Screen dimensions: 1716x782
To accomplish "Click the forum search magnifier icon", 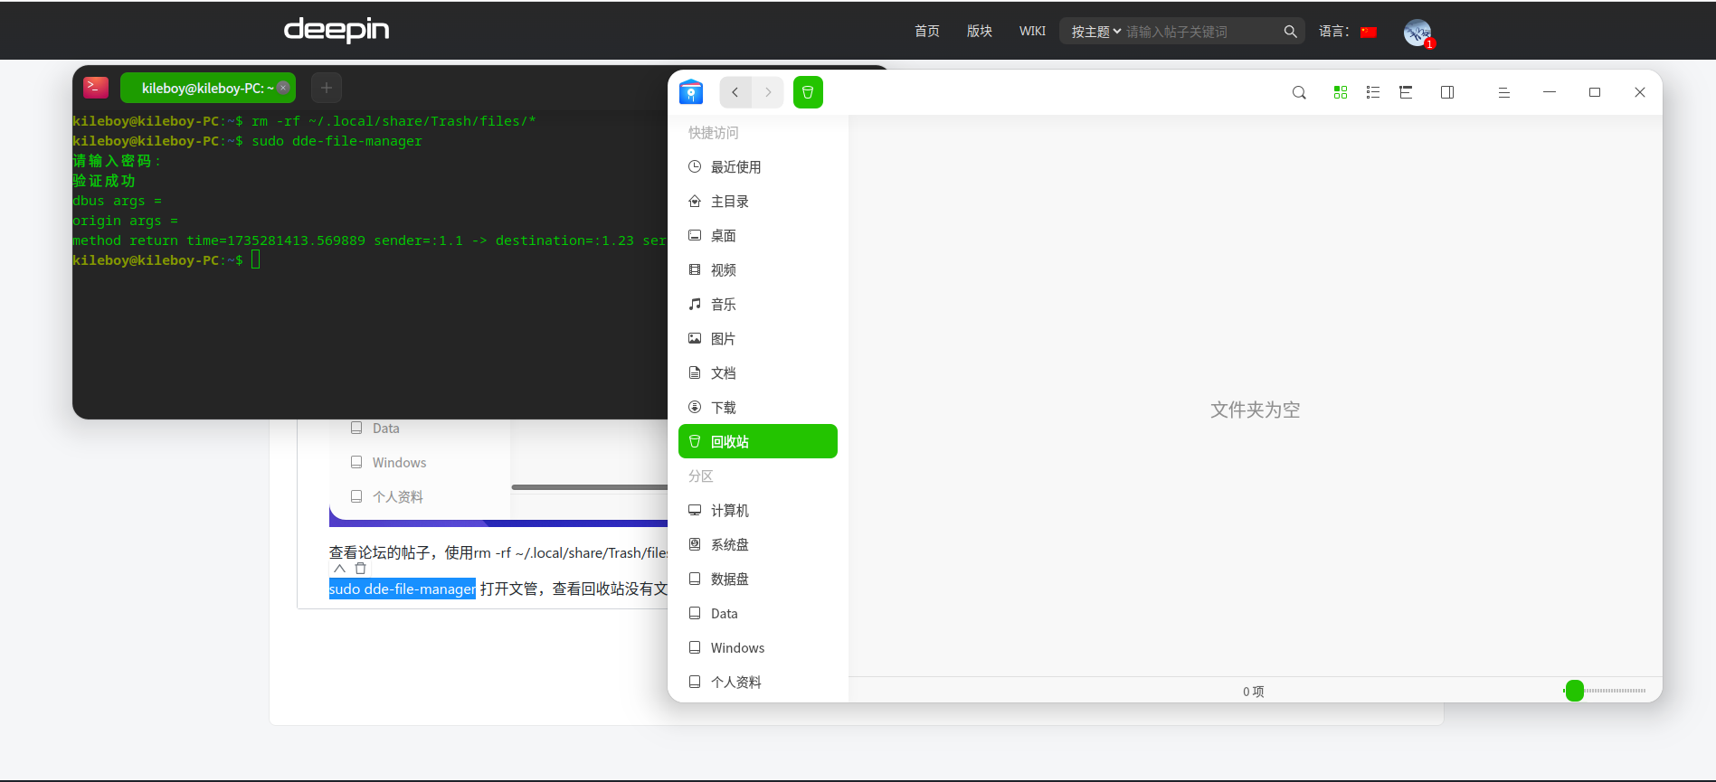I will (x=1290, y=32).
